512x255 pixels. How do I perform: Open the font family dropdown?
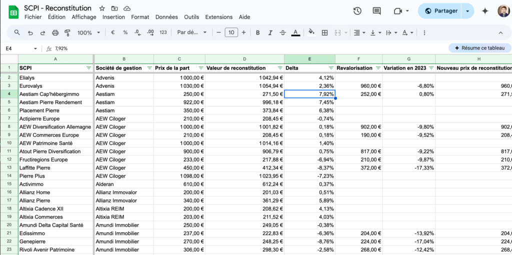[x=192, y=32]
